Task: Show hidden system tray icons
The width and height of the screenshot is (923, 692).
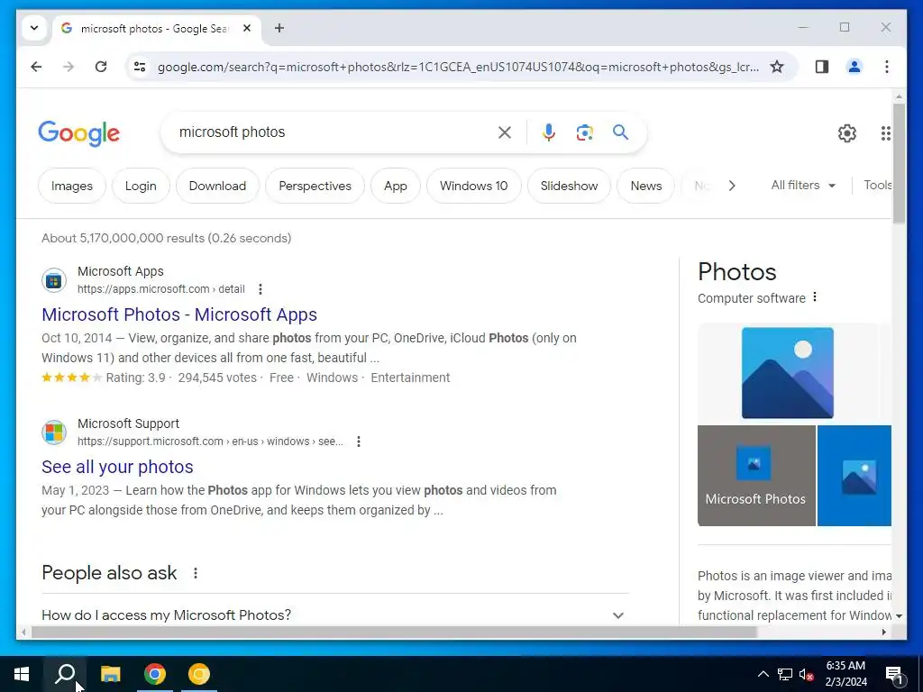Action: pyautogui.click(x=763, y=674)
